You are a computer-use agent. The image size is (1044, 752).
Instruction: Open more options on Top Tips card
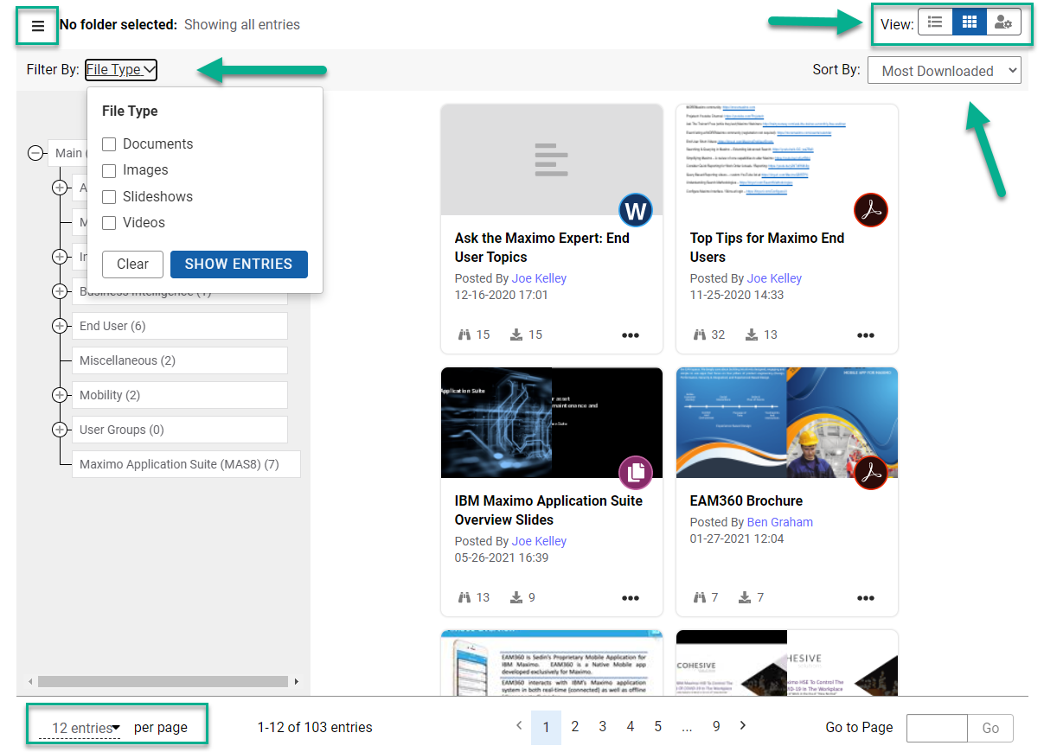point(866,335)
